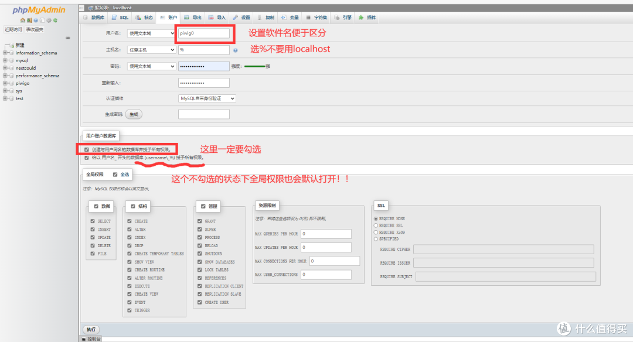This screenshot has height=342, width=633.
Task: Open hostname 任意主机 dropdown
Action: click(151, 50)
